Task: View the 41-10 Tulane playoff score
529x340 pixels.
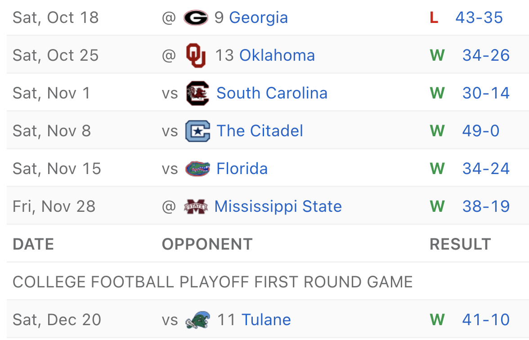Action: (486, 320)
